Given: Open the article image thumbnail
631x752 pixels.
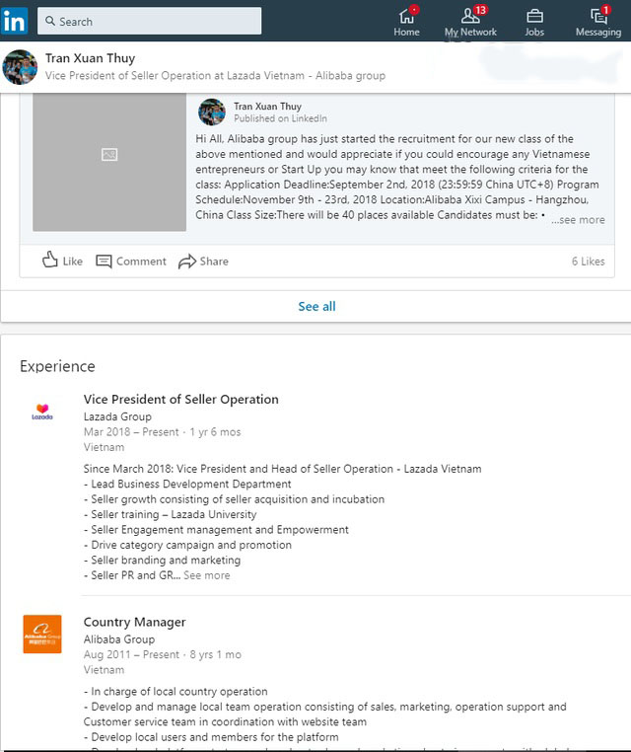Looking at the screenshot, I should [109, 155].
